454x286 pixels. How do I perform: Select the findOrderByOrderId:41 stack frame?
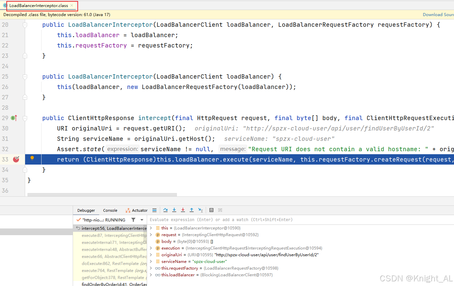click(x=110, y=284)
